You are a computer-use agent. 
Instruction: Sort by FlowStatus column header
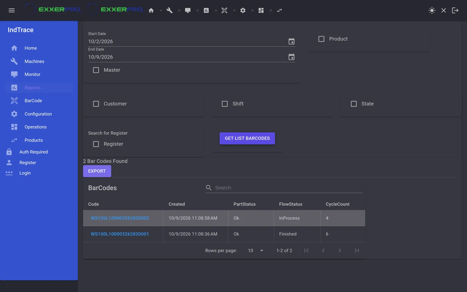pyautogui.click(x=291, y=204)
